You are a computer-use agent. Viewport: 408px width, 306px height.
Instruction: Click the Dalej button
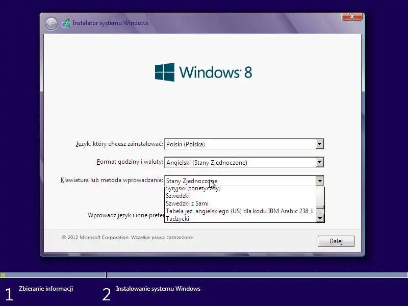(x=336, y=241)
